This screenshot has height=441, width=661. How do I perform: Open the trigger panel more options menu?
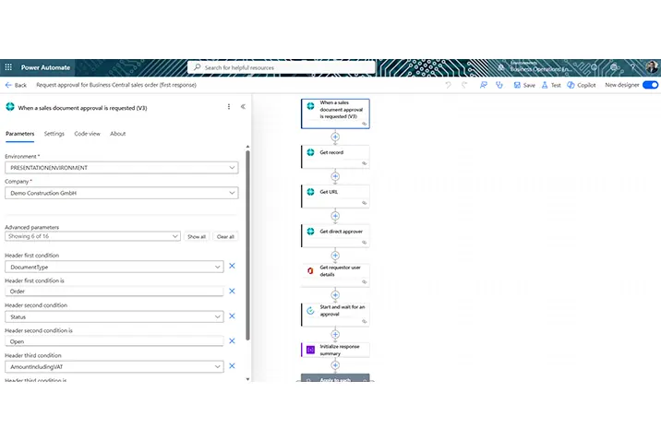point(229,107)
